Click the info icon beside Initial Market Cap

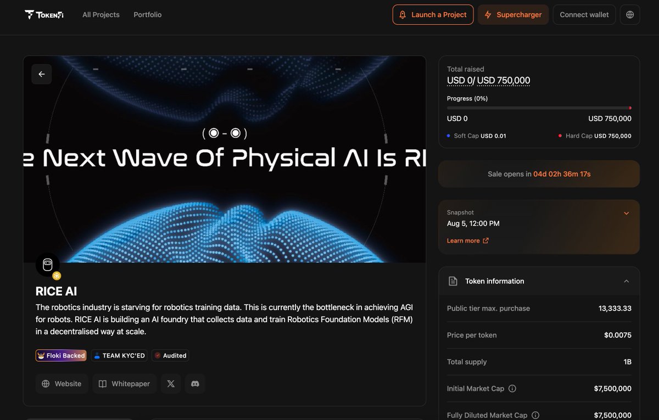512,389
